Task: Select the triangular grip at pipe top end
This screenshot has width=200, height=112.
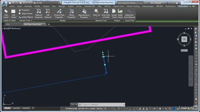Action: click(103, 52)
